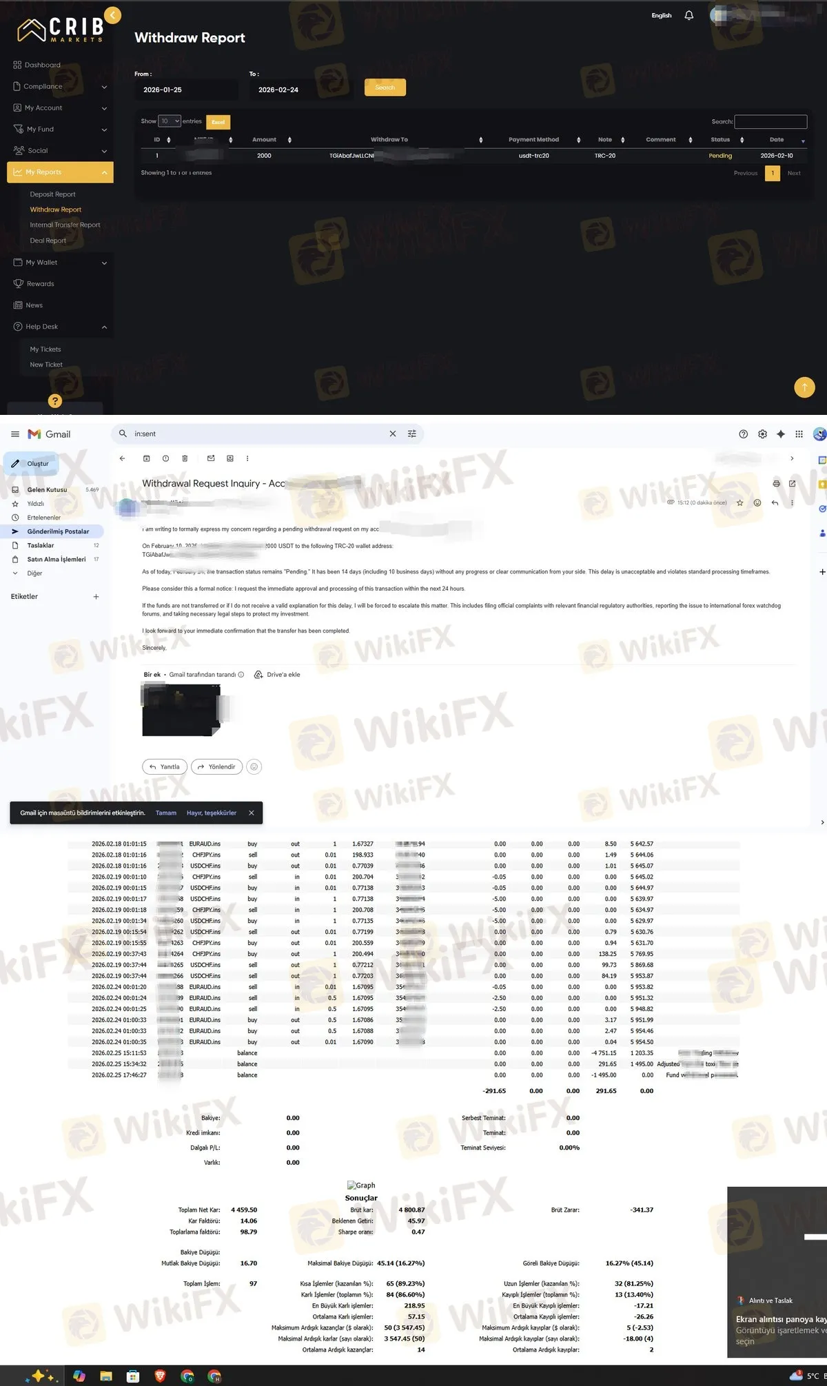Click the yellow question mark help icon
Image resolution: width=827 pixels, height=1386 pixels.
pyautogui.click(x=55, y=400)
